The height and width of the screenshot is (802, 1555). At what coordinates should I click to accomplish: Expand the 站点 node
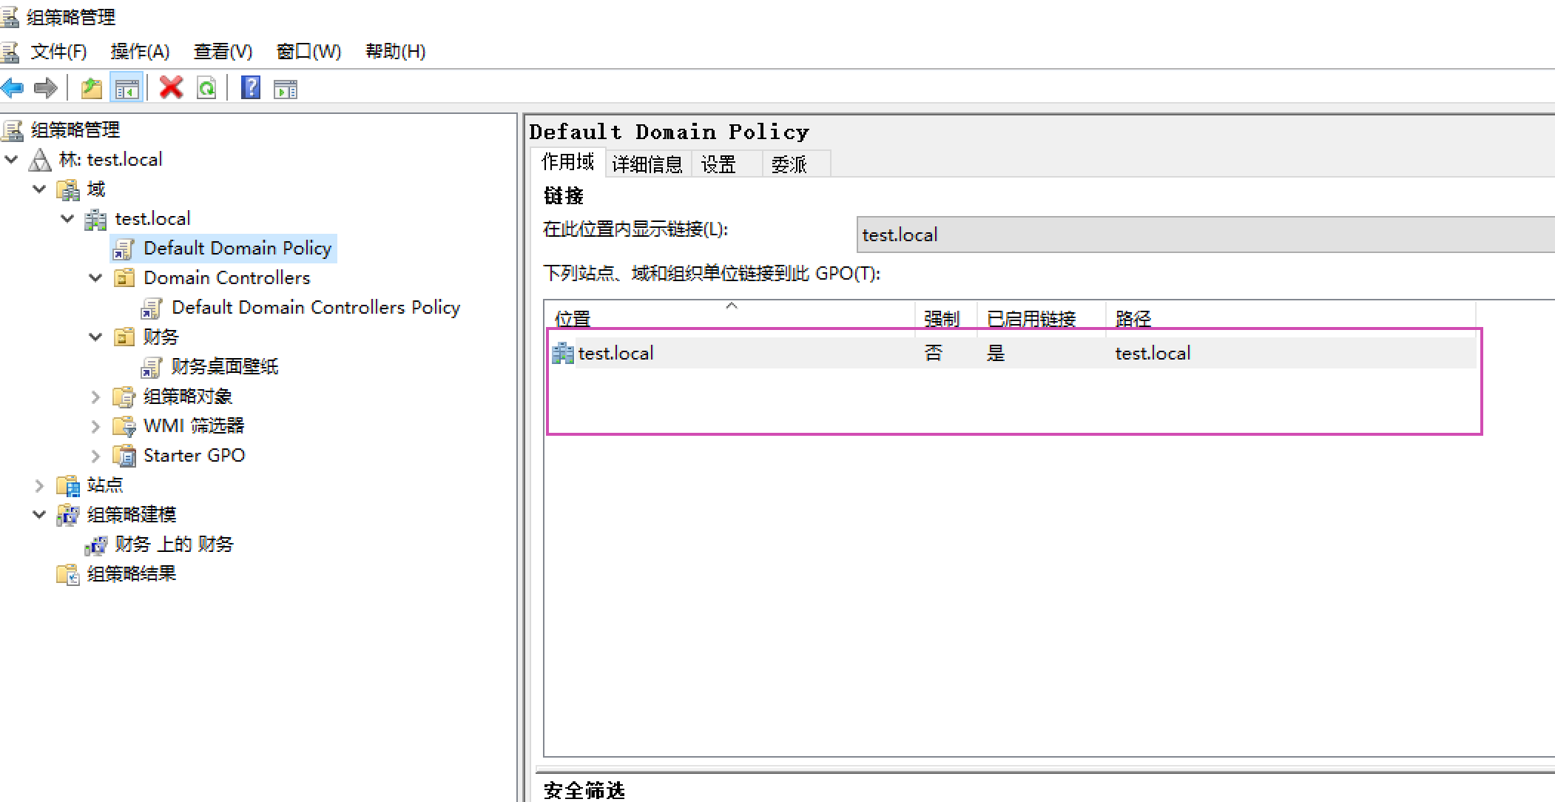39,485
